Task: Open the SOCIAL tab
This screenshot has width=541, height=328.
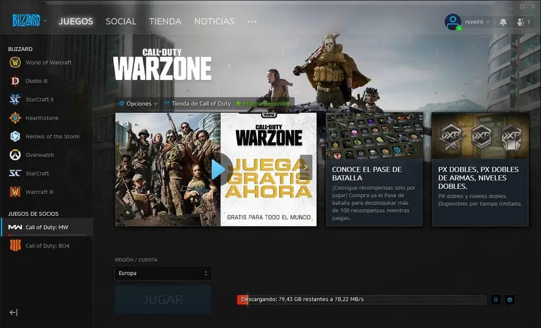Action: click(x=121, y=22)
